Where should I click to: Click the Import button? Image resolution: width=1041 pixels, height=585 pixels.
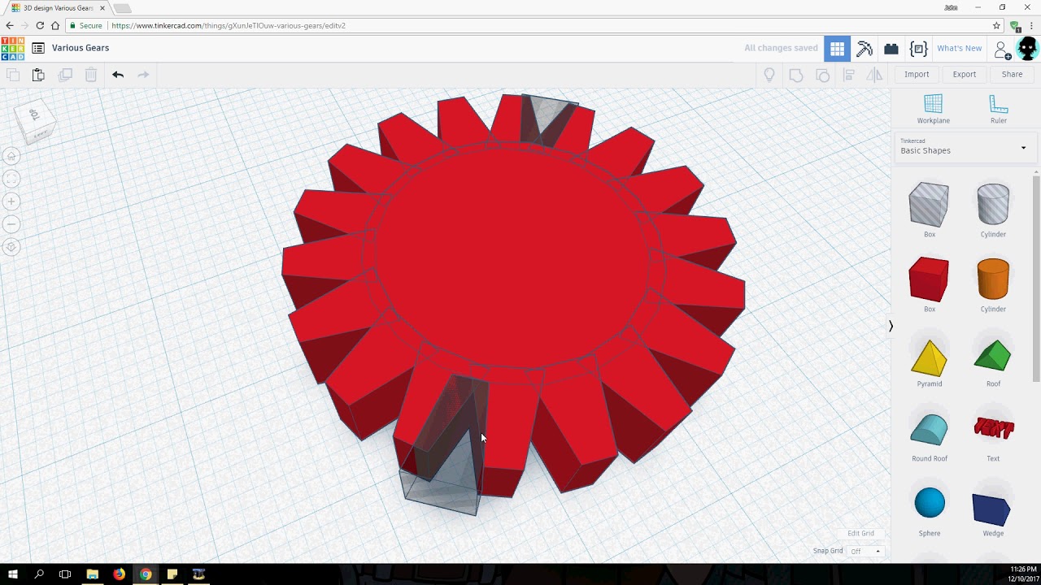coord(917,74)
